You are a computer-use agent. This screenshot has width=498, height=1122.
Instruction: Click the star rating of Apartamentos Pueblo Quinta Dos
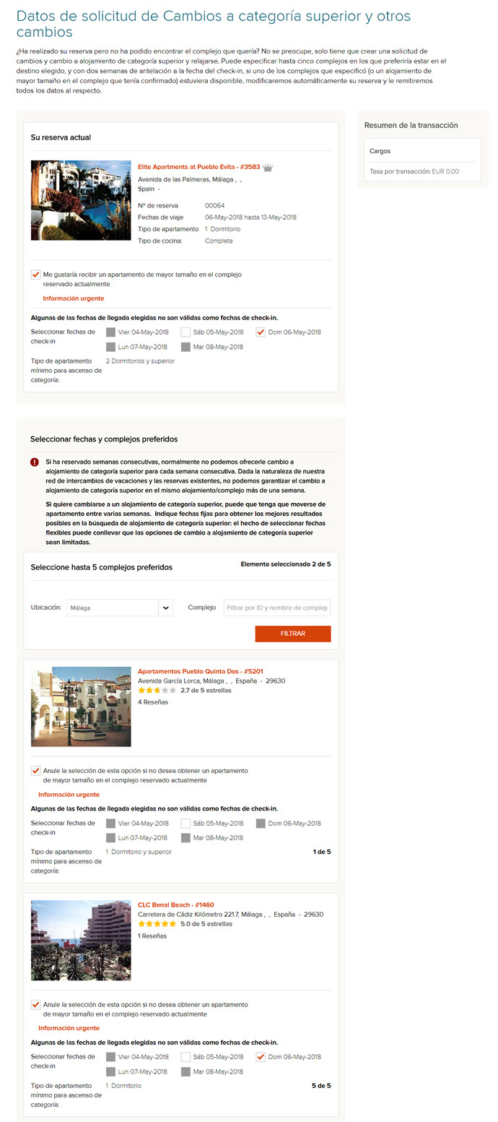pos(157,690)
